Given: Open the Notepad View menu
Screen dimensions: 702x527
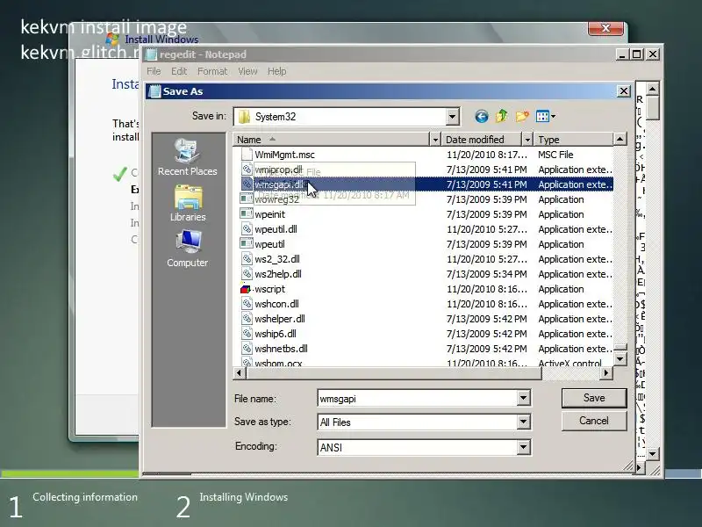Looking at the screenshot, I should point(247,71).
